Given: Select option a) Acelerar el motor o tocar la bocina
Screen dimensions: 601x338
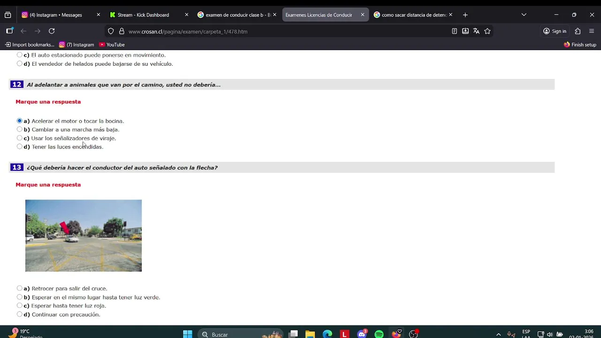Looking at the screenshot, I should (19, 121).
